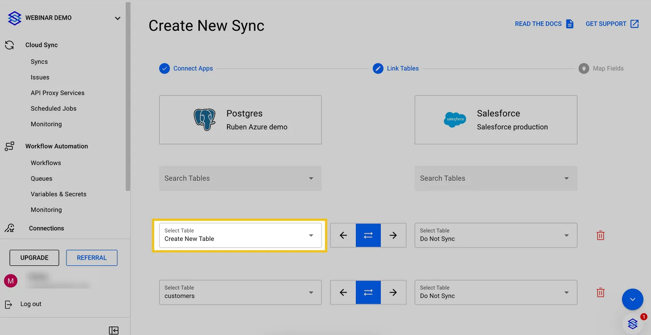
Task: Set left-arrow sync direction for customers row
Action: (x=343, y=292)
